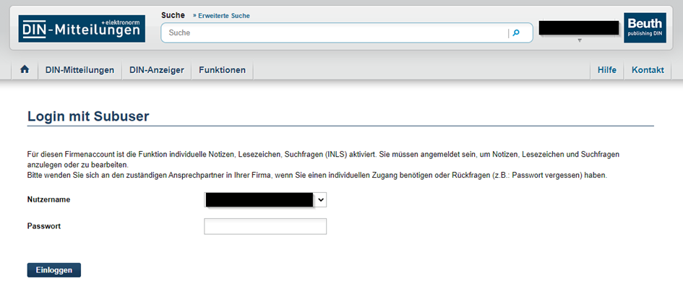The image size is (683, 297).
Task: Open the Erweiterte Suche link
Action: tap(221, 15)
